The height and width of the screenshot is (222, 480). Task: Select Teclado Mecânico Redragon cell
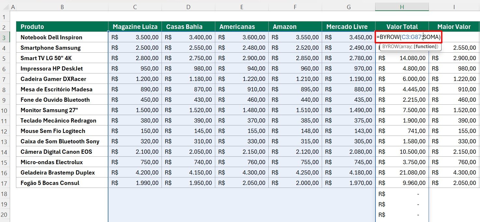click(62, 120)
